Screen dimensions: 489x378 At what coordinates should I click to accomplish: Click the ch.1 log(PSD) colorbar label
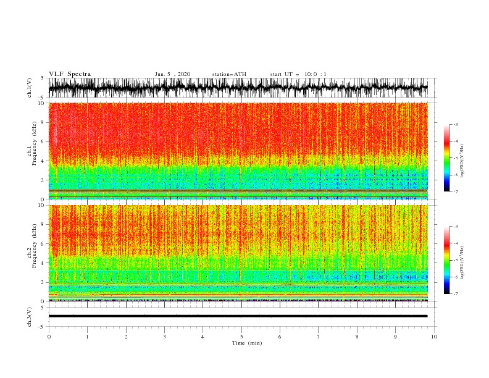click(462, 161)
